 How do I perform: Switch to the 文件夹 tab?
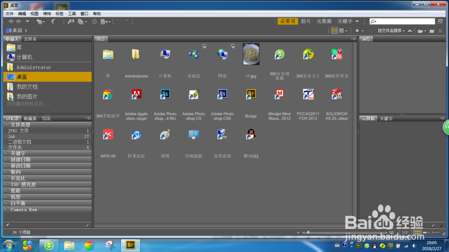[x=30, y=39]
